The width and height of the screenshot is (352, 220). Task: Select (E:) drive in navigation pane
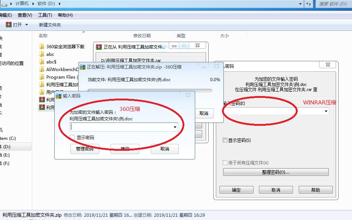click(5, 155)
